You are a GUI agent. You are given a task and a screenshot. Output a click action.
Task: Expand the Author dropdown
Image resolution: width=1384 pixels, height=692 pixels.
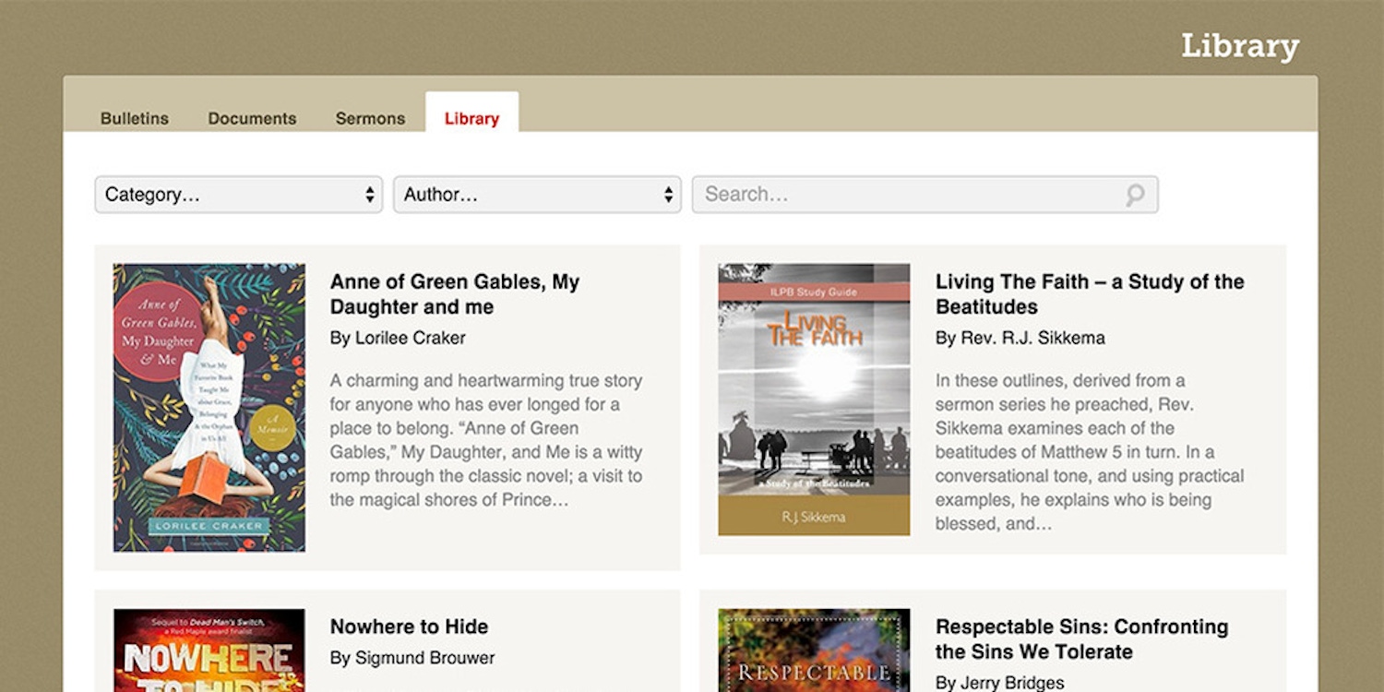[x=537, y=195]
